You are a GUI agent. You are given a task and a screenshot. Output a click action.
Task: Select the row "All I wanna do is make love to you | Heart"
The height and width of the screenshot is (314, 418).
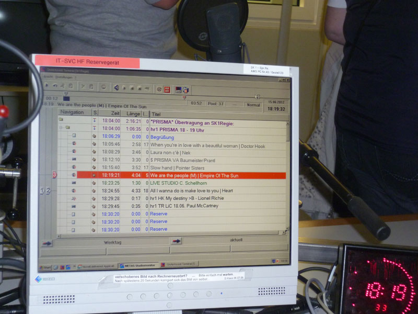tap(172, 190)
